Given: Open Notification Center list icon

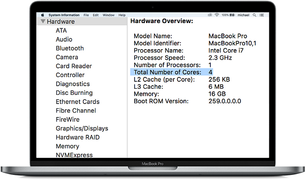Looking at the screenshot, I should 261,15.
